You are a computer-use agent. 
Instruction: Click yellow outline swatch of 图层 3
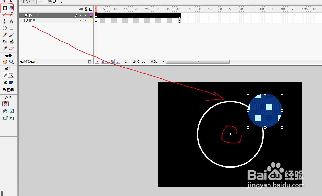(x=91, y=21)
